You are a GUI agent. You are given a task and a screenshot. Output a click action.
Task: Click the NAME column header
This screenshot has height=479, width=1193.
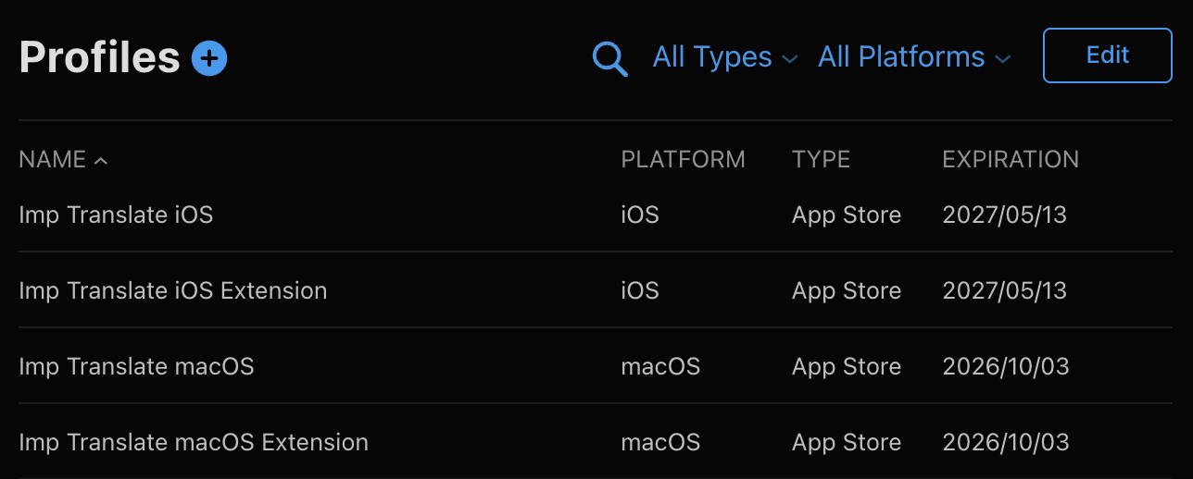tap(53, 159)
